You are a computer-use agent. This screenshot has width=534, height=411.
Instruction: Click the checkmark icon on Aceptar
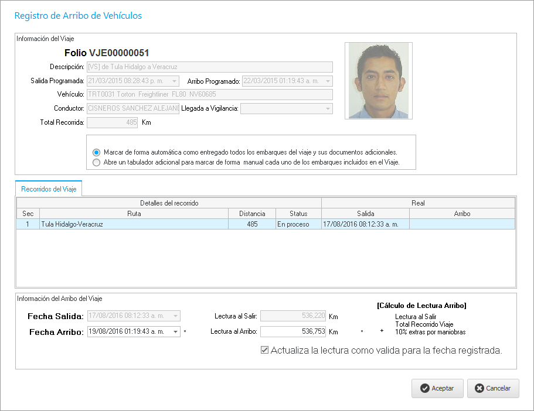424,388
